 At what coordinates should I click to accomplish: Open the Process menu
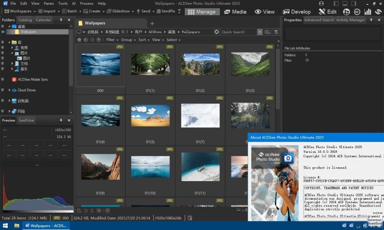(86, 3)
